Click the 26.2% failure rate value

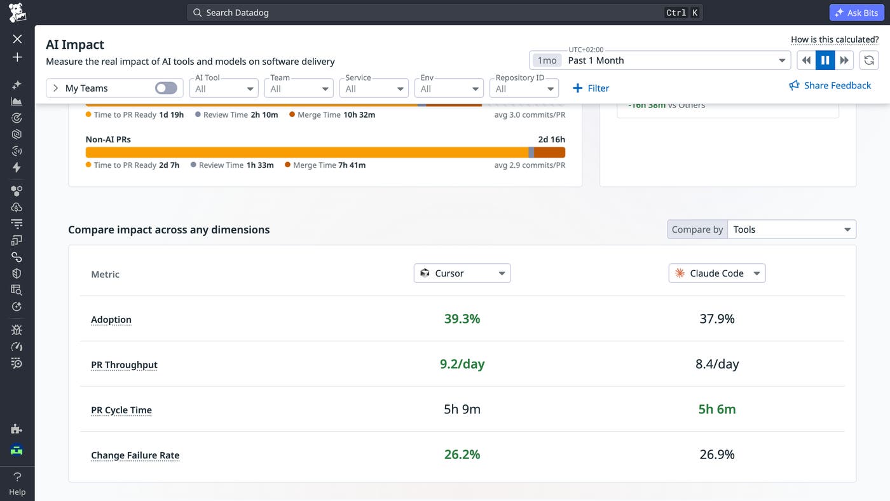click(462, 454)
